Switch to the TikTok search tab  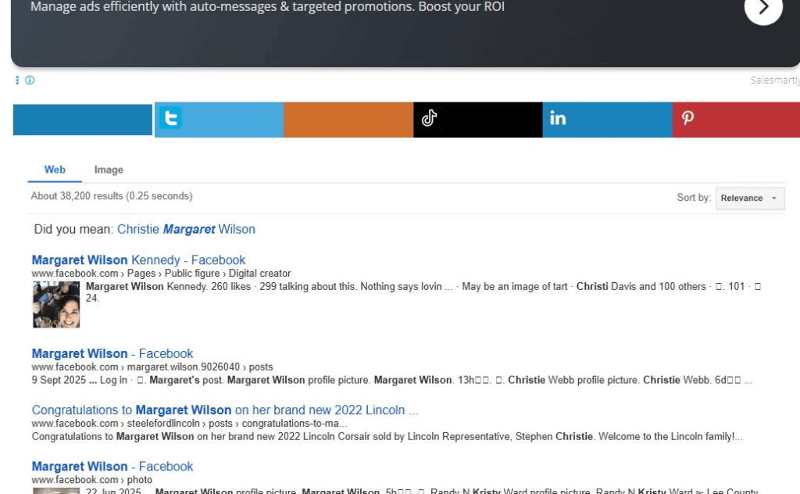[477, 120]
